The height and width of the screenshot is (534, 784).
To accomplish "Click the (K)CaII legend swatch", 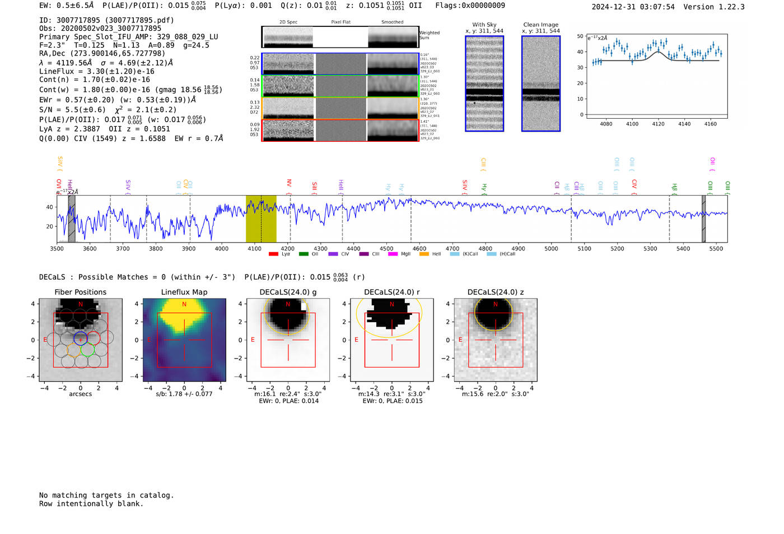I will pos(455,254).
